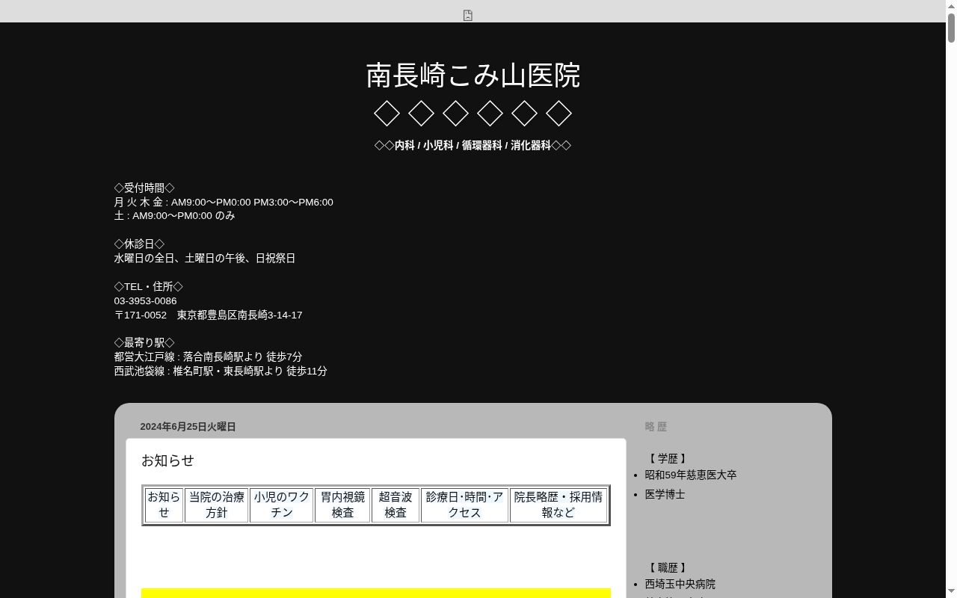Click the ◇休診日◇ heading

click(139, 244)
